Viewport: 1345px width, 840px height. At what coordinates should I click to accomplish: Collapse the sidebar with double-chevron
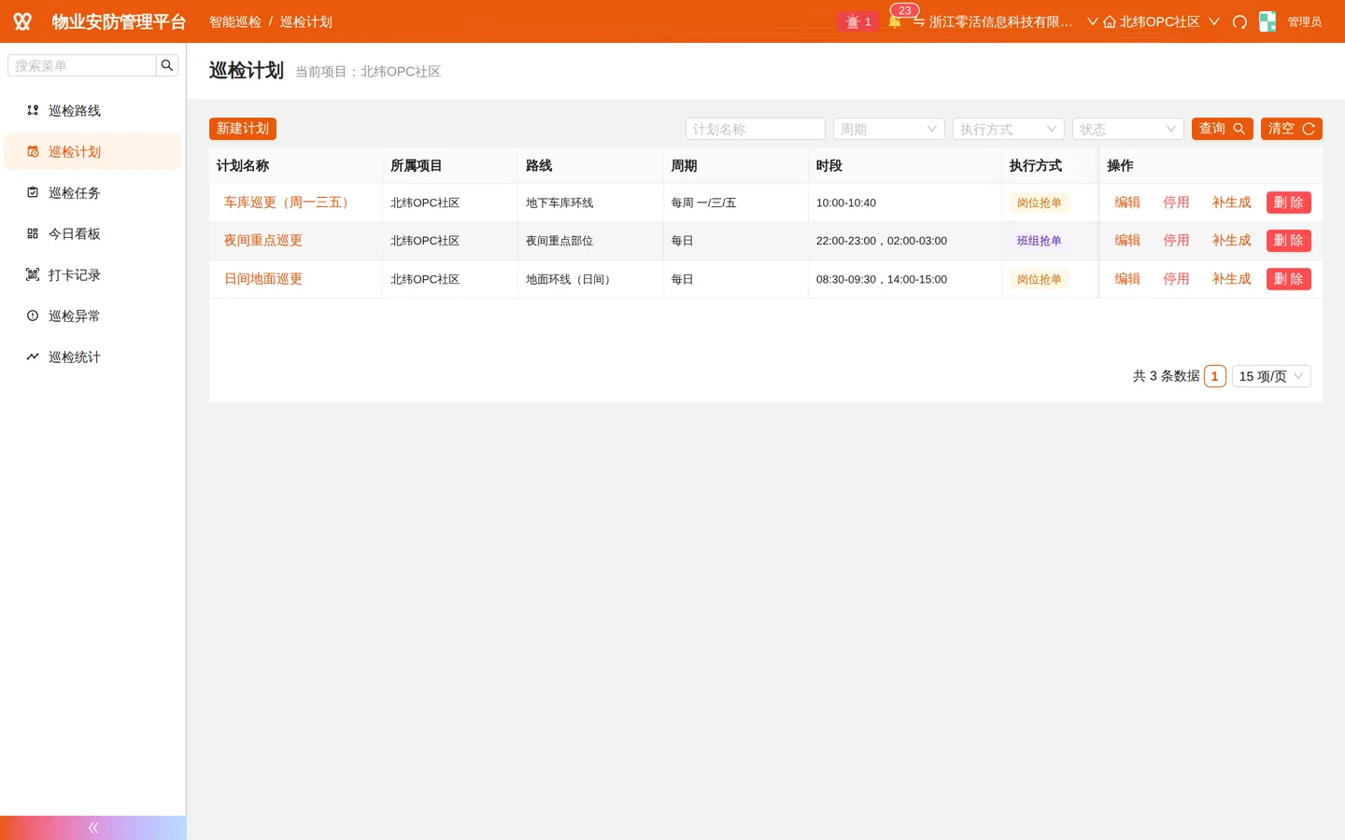[92, 828]
